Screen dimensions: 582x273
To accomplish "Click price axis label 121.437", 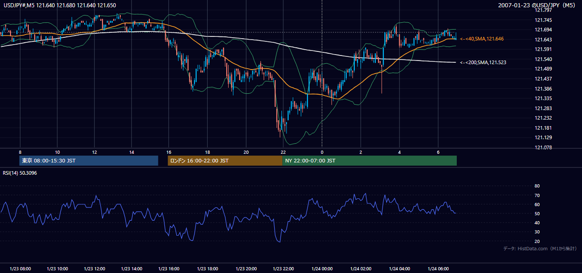I will 543,79.
